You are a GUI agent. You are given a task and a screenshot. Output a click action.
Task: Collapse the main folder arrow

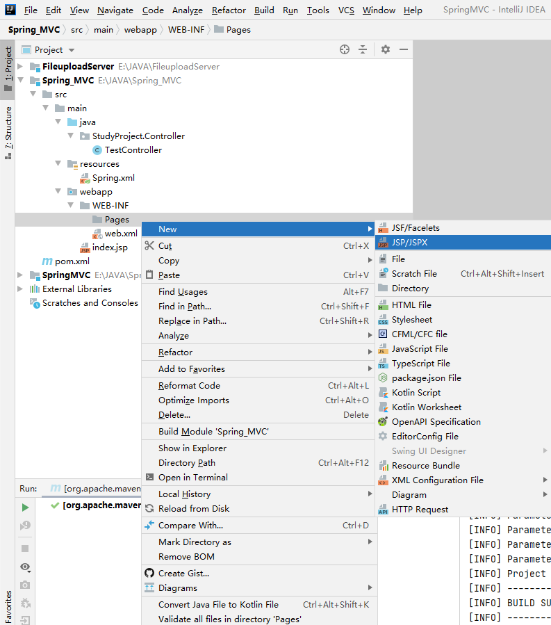pos(45,108)
